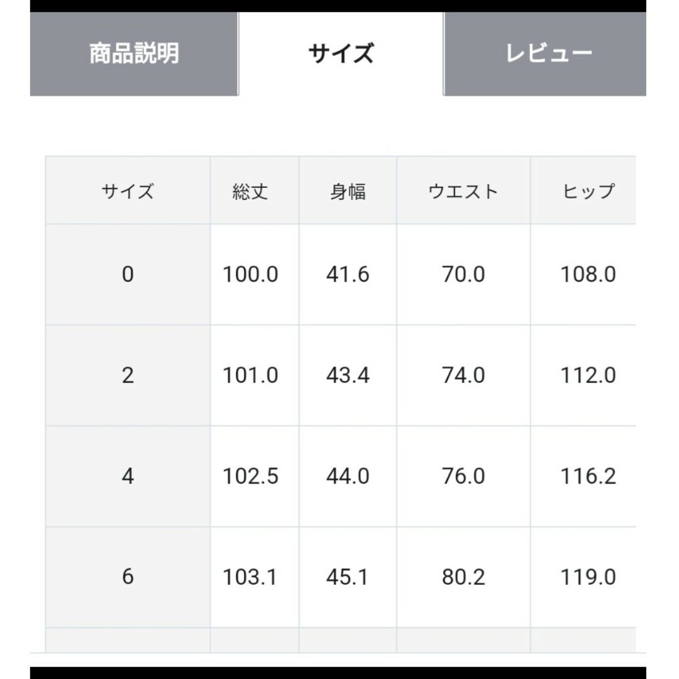Click the 80.2 waist value cell

(x=463, y=577)
